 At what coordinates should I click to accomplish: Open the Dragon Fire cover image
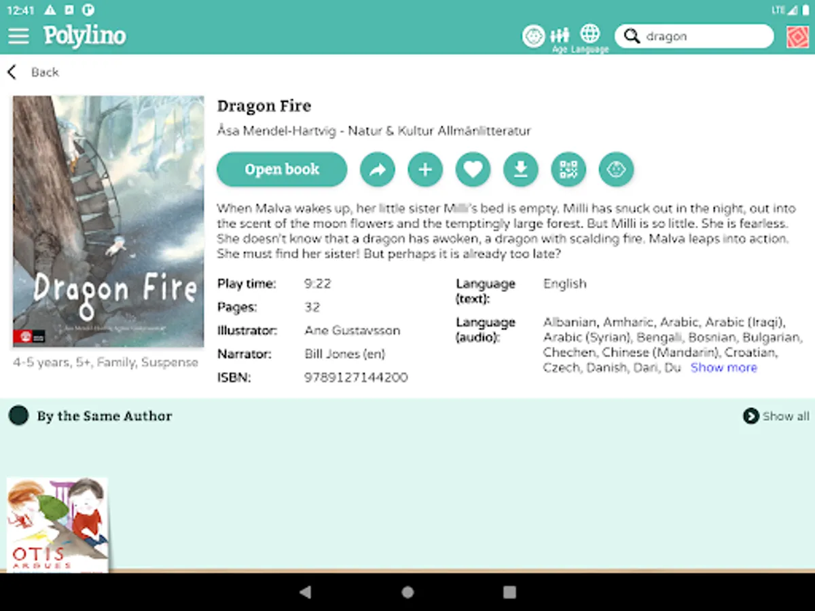coord(109,221)
